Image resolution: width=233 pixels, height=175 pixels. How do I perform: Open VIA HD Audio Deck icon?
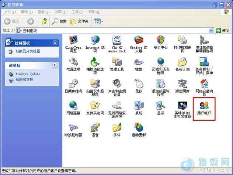pyautogui.click(x=117, y=40)
